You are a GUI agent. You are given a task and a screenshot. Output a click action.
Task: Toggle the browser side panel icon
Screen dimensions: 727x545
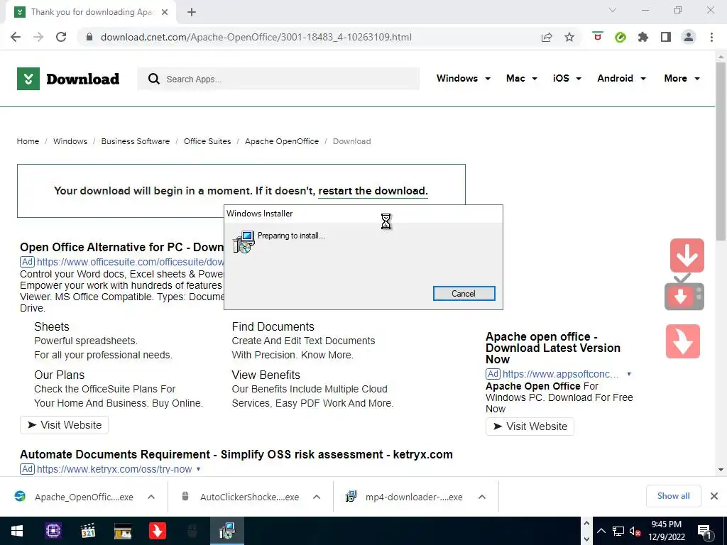pos(666,37)
